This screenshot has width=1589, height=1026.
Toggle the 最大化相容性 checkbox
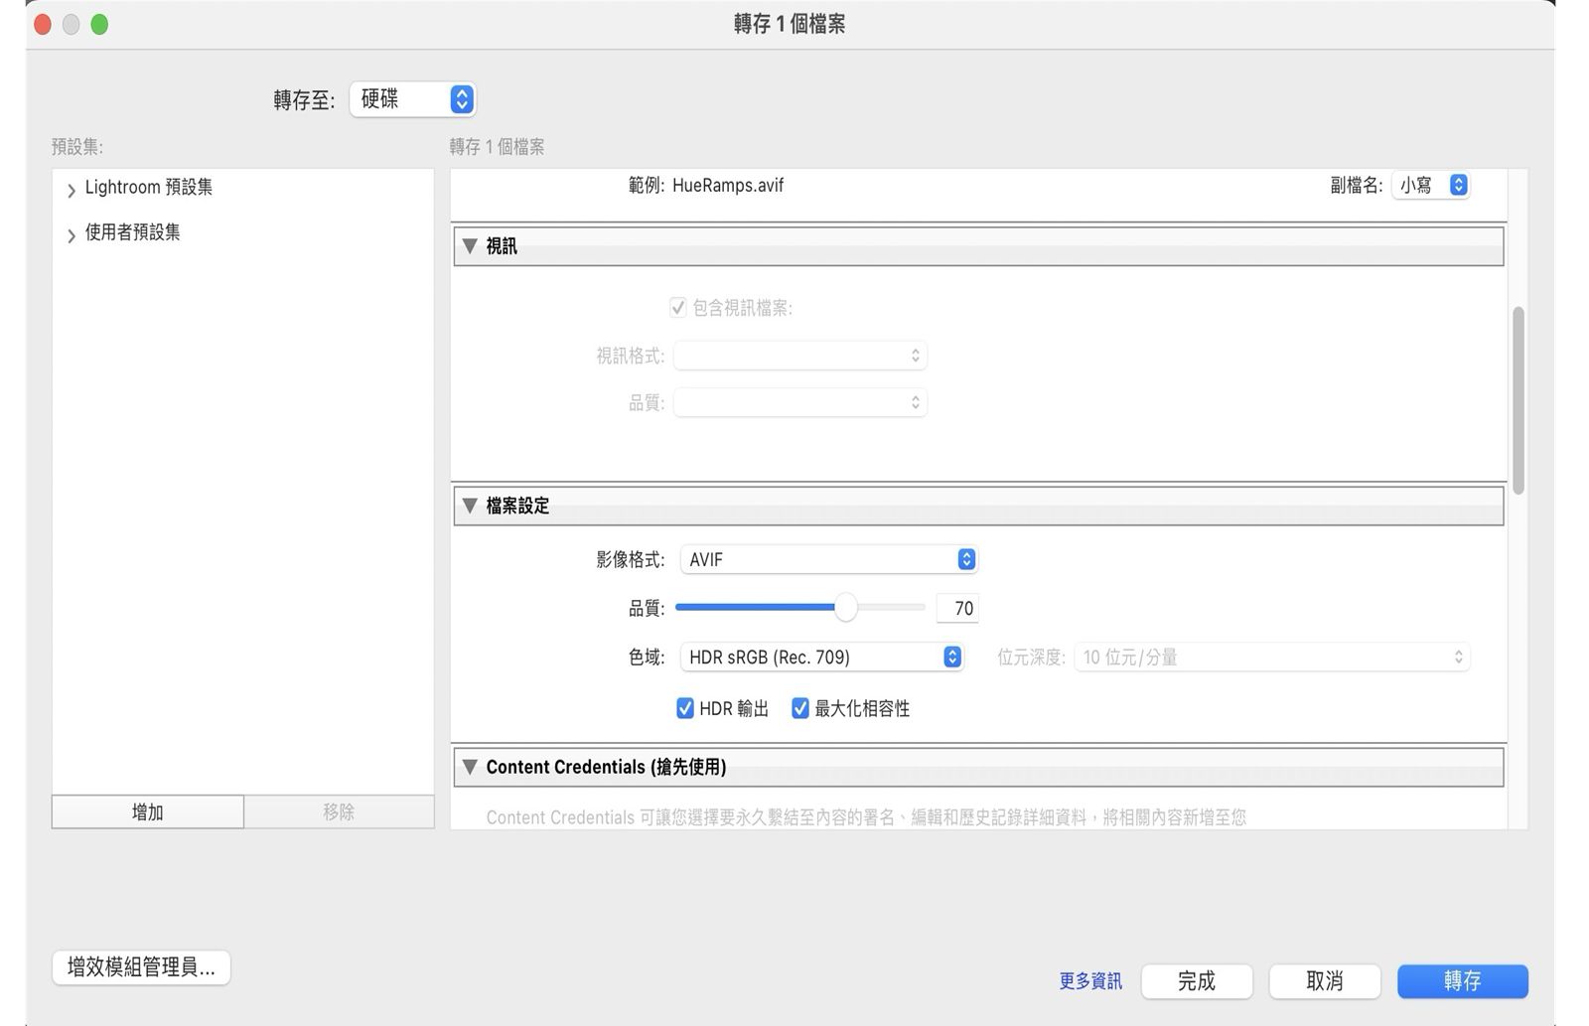[x=800, y=708]
